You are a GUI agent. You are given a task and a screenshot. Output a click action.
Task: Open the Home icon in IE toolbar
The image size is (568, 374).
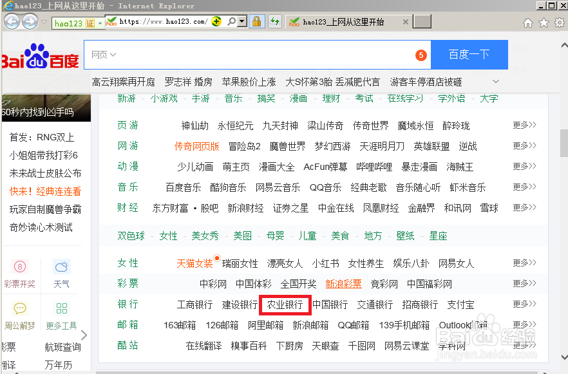pyautogui.click(x=528, y=23)
